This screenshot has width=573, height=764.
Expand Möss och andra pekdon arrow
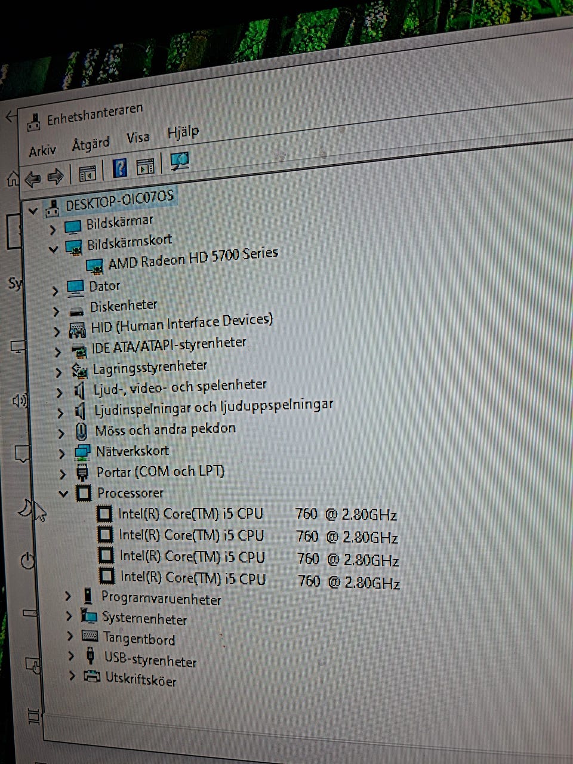[x=61, y=433]
